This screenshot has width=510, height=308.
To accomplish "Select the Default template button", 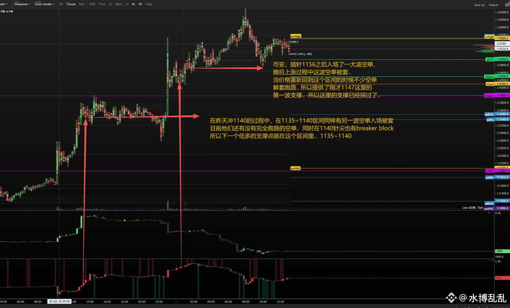I will [x=494, y=5].
